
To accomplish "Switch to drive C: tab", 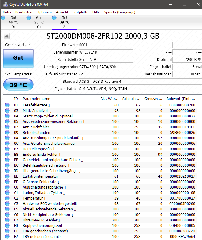I will pos(39,22).
